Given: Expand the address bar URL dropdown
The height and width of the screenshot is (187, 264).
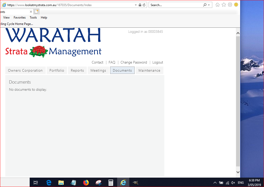Looking at the screenshot, I should 136,5.
